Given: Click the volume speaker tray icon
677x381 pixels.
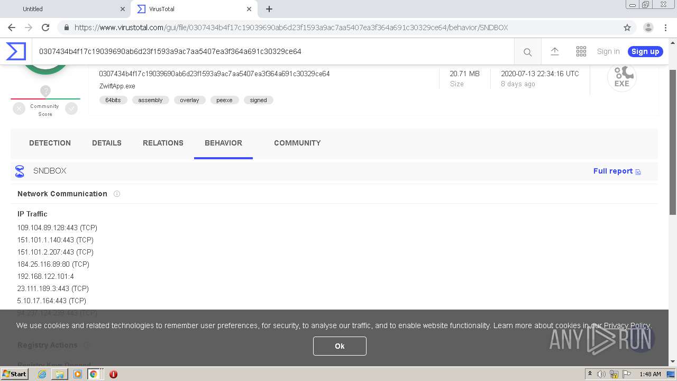Looking at the screenshot, I should click(x=601, y=374).
